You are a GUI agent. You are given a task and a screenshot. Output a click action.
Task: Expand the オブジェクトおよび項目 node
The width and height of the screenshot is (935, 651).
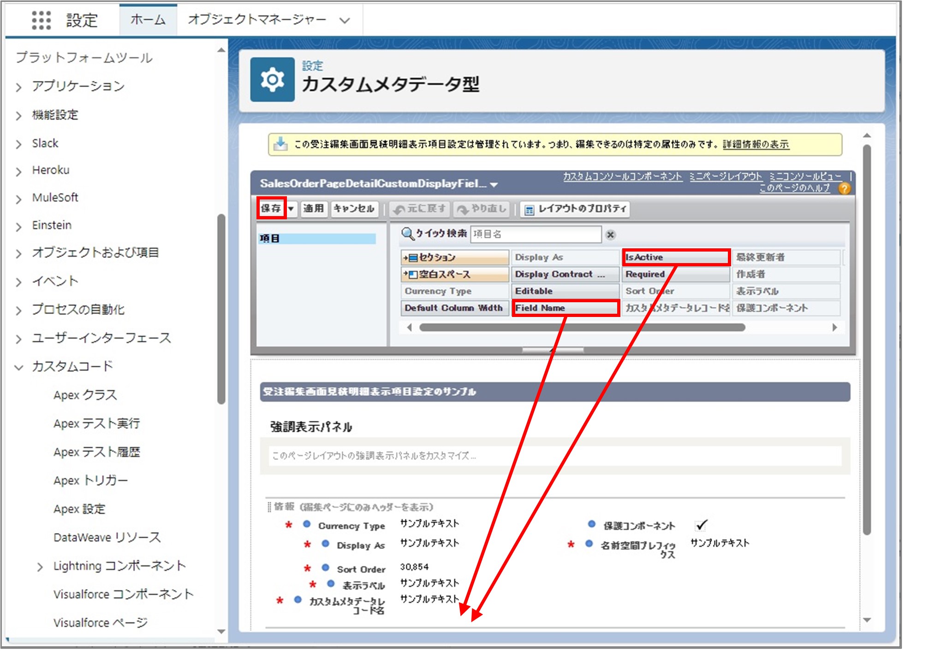[x=18, y=253]
